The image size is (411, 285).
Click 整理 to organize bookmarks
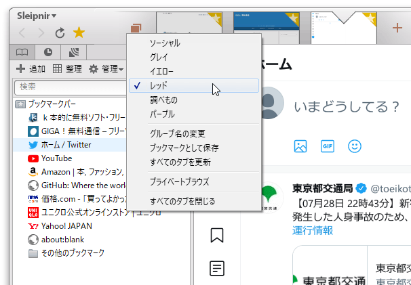point(67,69)
